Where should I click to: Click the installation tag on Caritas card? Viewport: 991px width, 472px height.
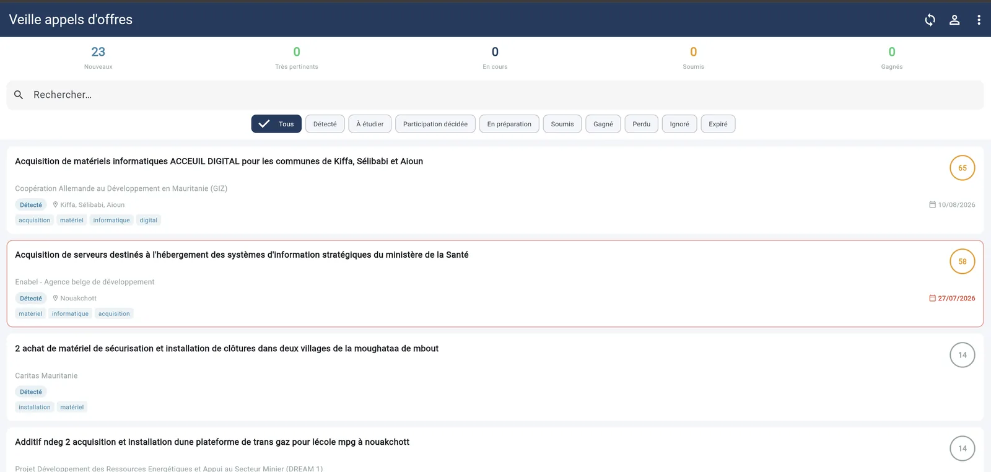[35, 407]
